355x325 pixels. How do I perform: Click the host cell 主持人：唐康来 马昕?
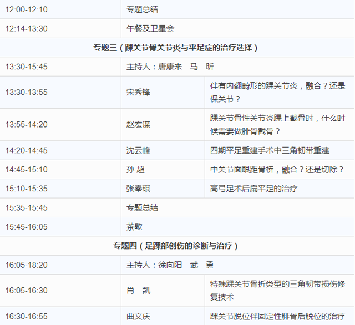pyautogui.click(x=170, y=67)
